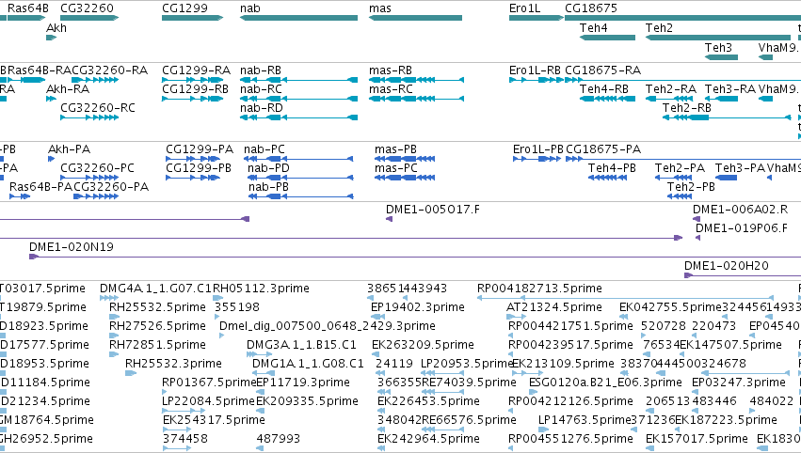Click the nab-RC transcript label
Viewport: 801px width, 453px height.
(x=261, y=88)
